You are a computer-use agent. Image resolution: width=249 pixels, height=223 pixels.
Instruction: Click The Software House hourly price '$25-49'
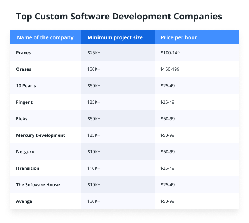pyautogui.click(x=168, y=185)
